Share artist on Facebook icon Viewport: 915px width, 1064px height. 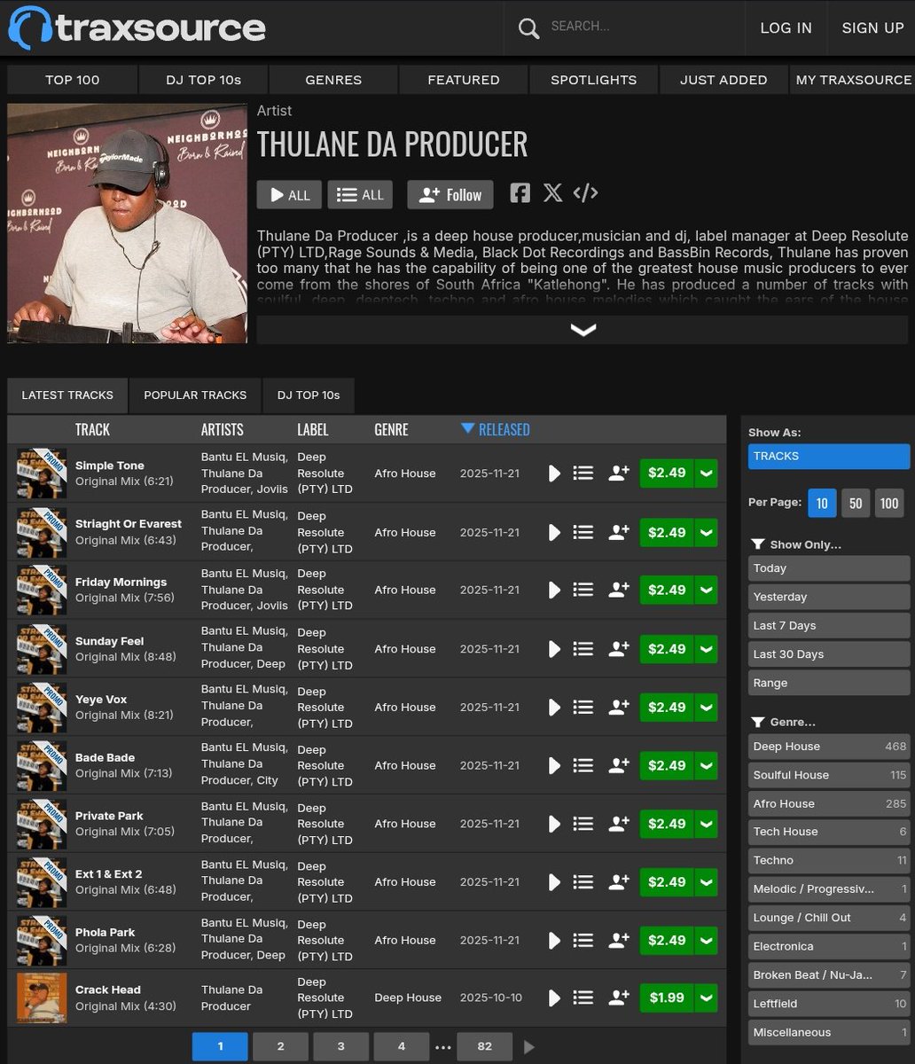tap(520, 192)
